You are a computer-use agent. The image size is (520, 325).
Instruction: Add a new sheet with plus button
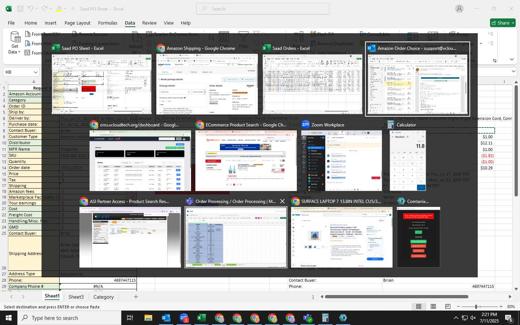tap(136, 297)
